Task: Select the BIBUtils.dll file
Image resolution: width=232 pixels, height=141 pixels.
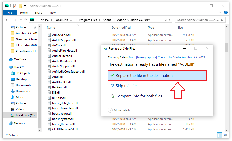Action: click(59, 98)
